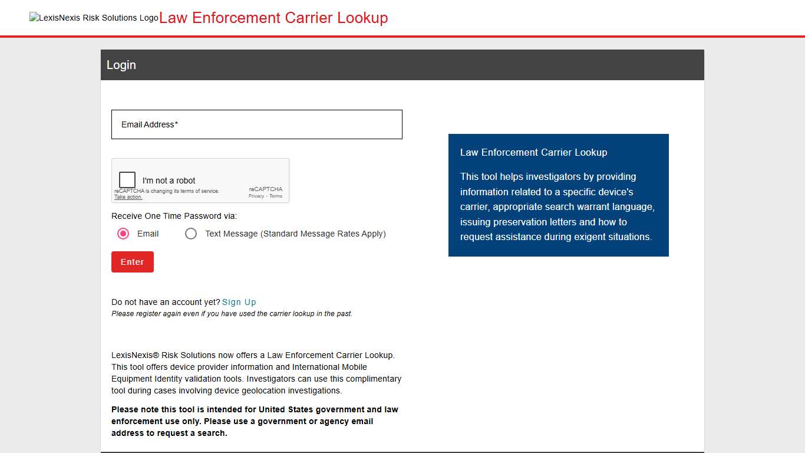This screenshot has width=805, height=453.
Task: Choose Text Message for one-time password
Action: point(191,234)
